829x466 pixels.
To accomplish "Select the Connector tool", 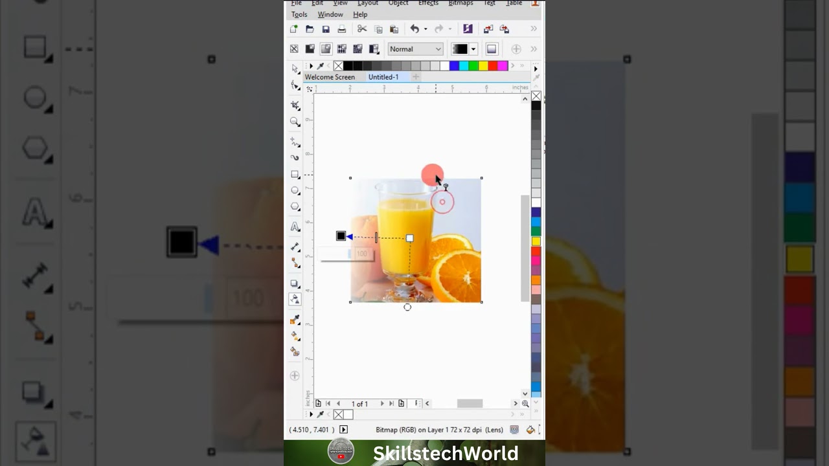I will (x=295, y=263).
